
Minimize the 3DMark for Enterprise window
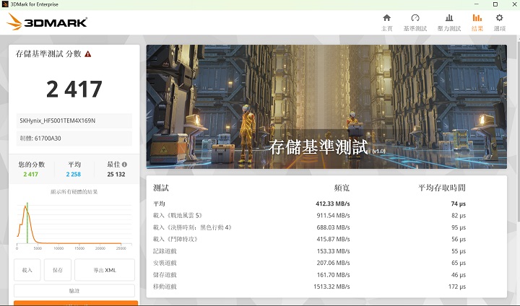coord(477,4)
